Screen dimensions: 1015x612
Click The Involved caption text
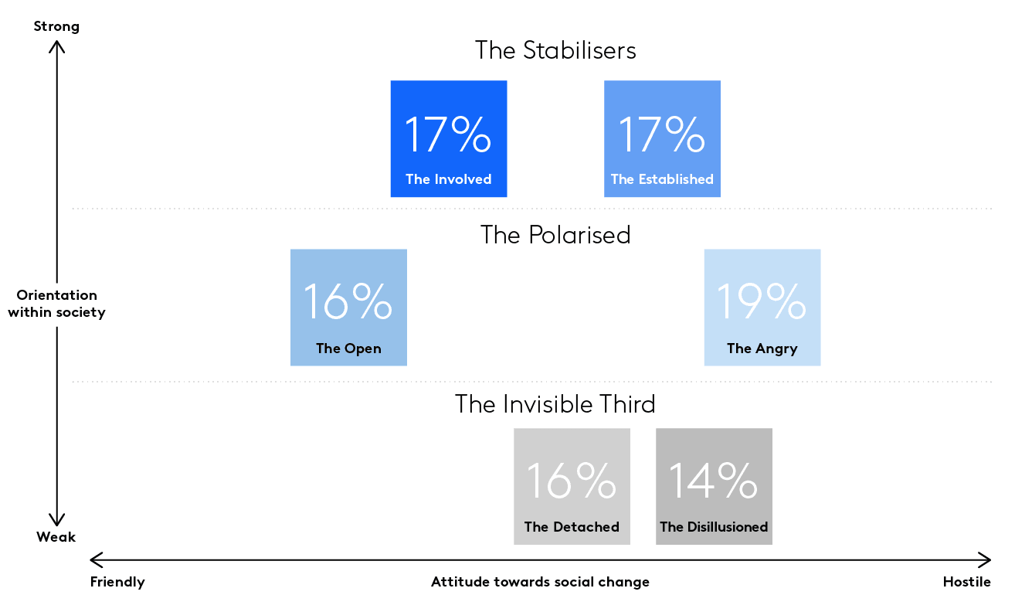coord(449,179)
